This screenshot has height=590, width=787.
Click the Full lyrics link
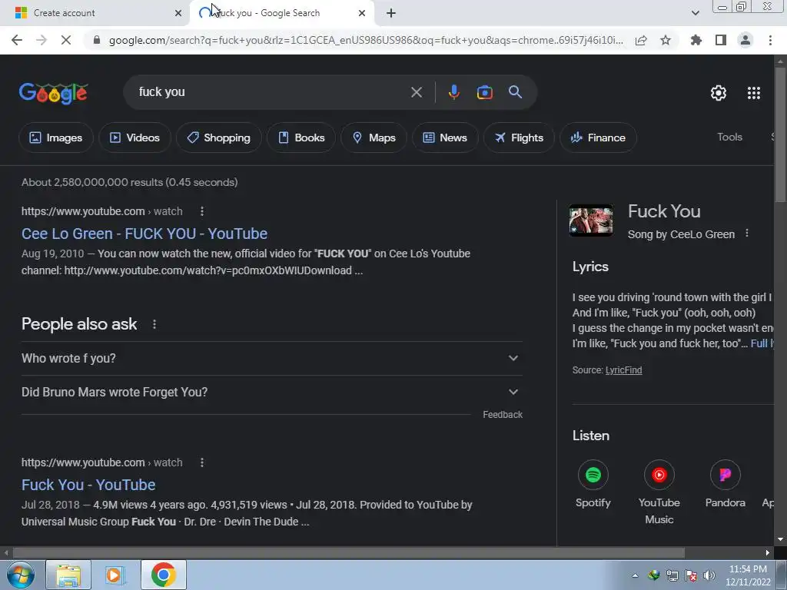coord(762,343)
